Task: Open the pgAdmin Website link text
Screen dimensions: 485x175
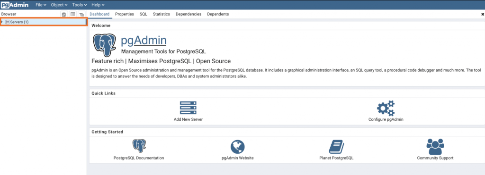Action: (238, 158)
